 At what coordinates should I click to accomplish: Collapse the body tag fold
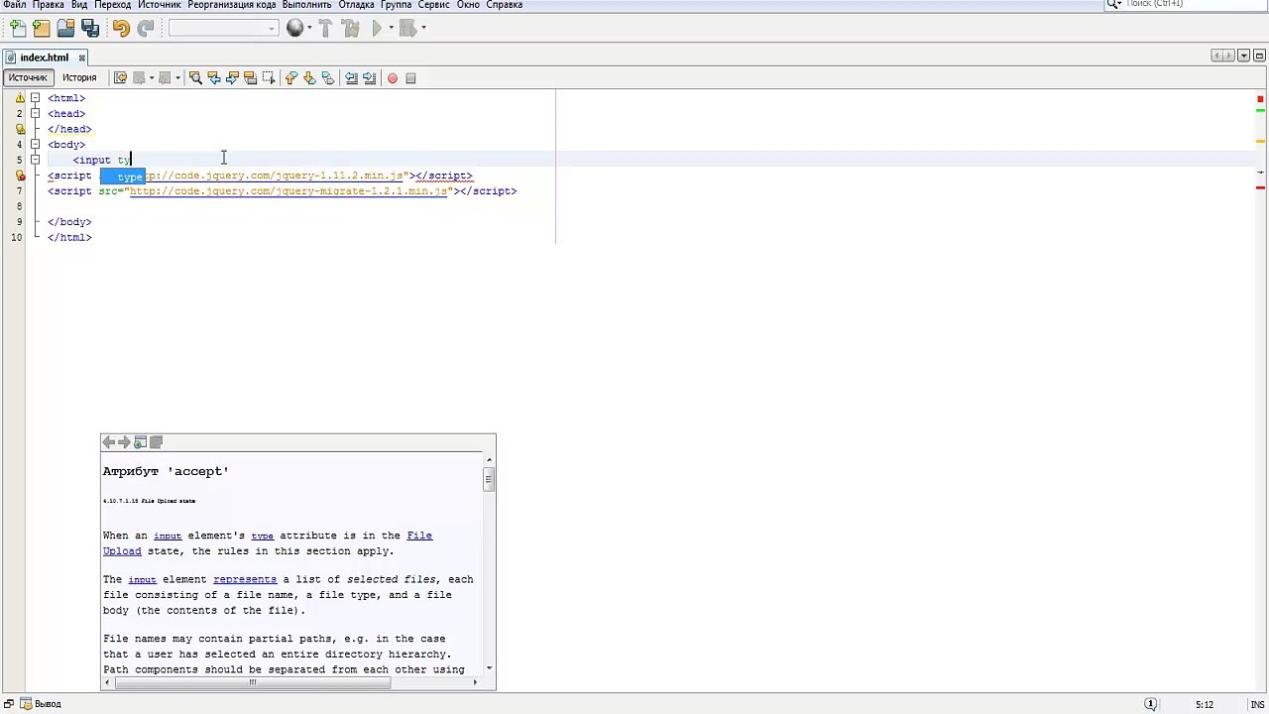pyautogui.click(x=35, y=145)
